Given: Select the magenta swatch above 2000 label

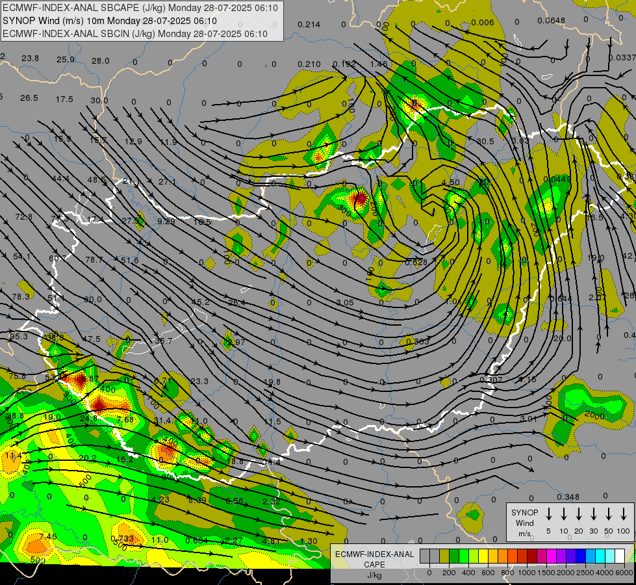Looking at the screenshot, I should pos(552,556).
